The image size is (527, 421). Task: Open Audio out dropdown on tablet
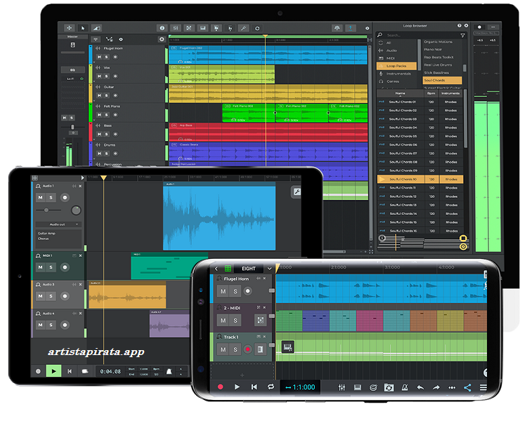58,225
